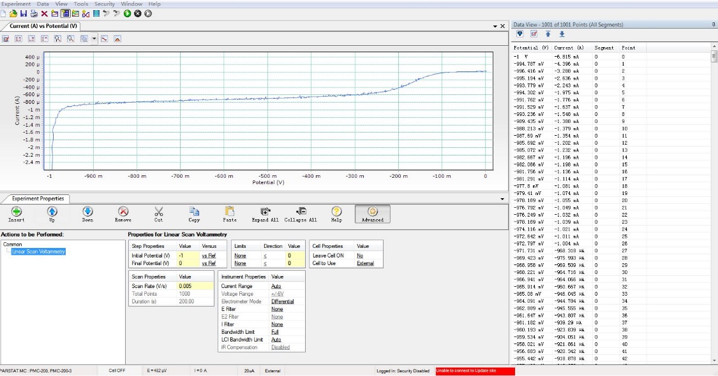718x376 pixels.
Task: Toggle the Advanced properties button
Action: pos(373,213)
